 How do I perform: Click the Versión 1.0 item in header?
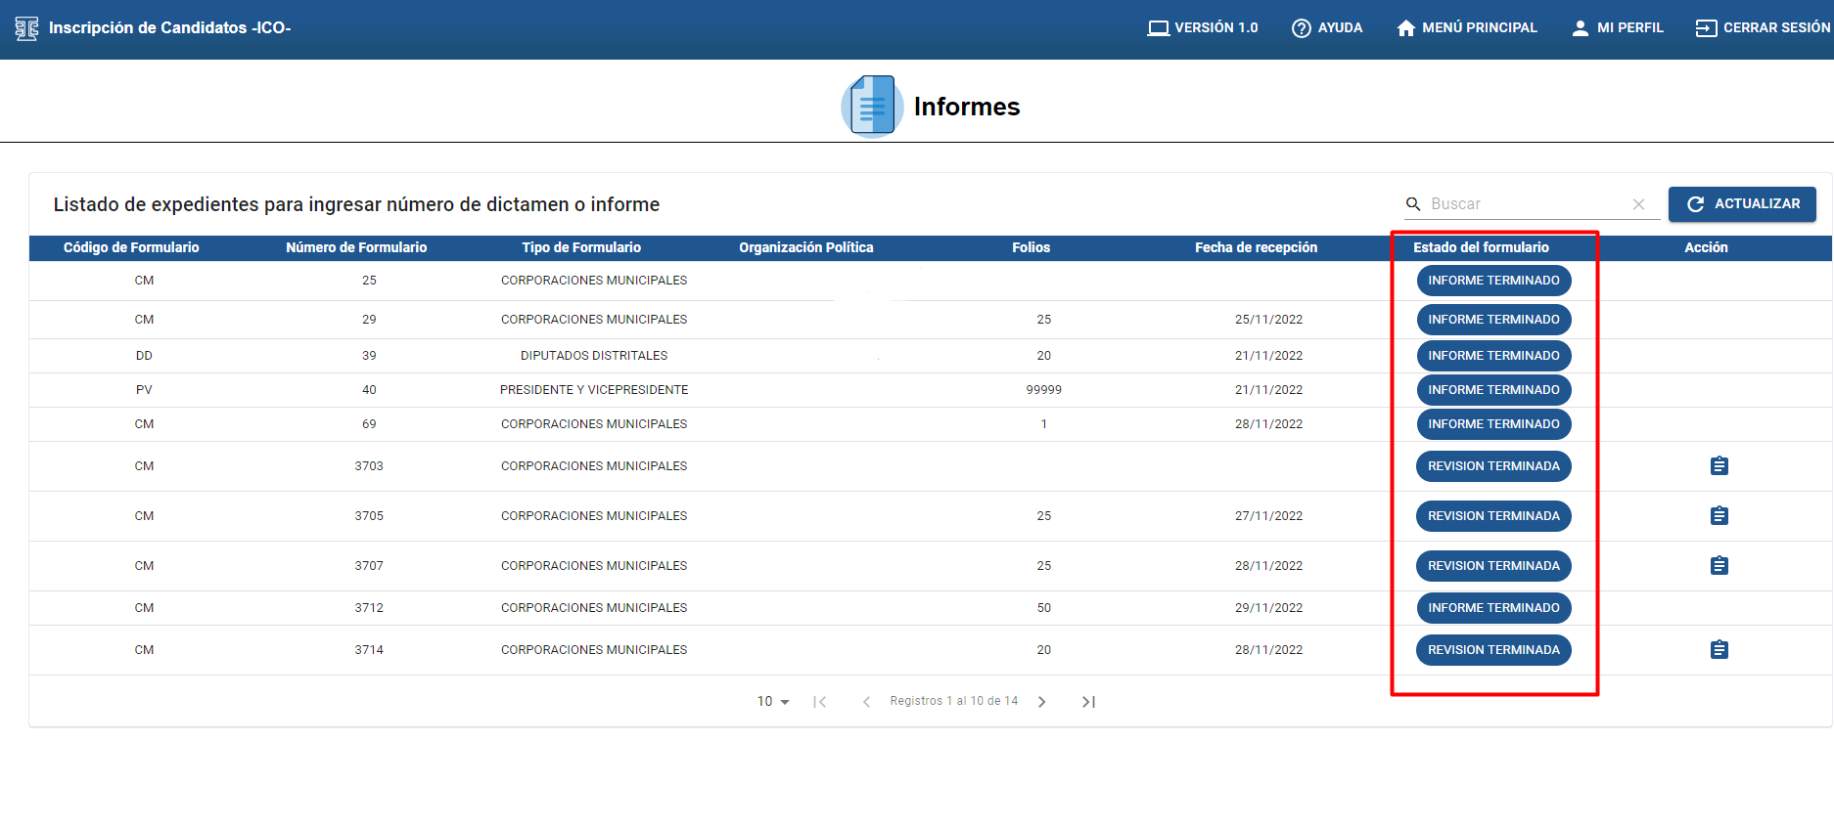(1203, 28)
